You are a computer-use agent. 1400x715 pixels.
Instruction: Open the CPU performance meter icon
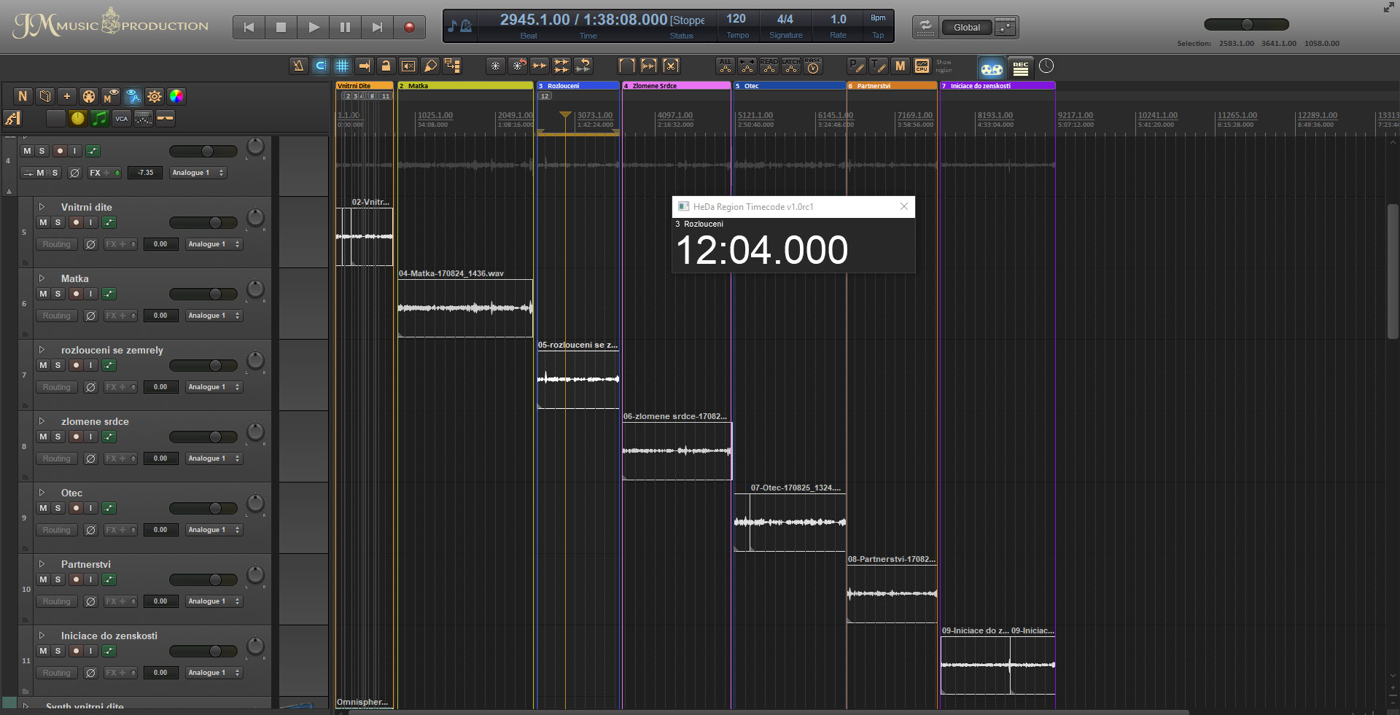(x=922, y=66)
